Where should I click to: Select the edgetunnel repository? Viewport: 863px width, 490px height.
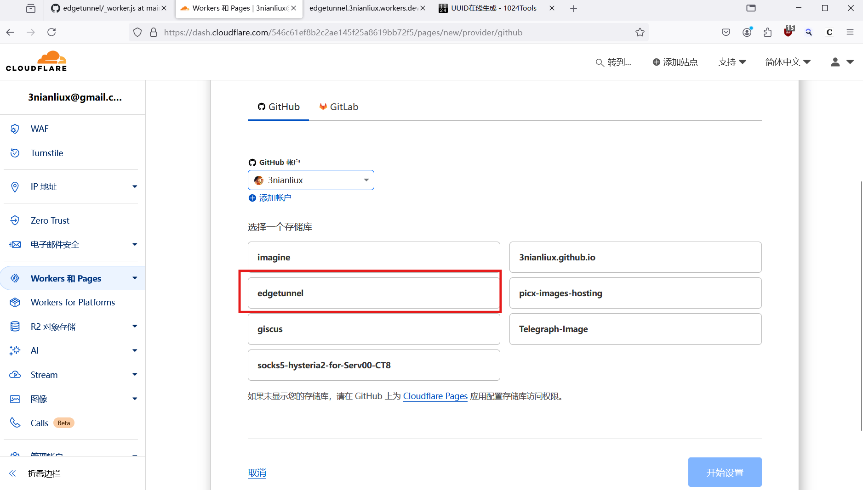[x=374, y=293]
